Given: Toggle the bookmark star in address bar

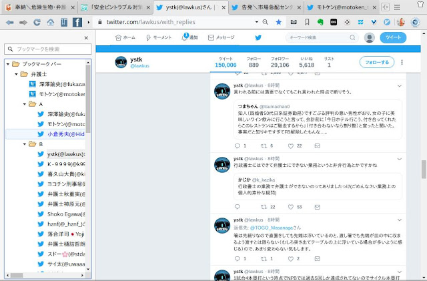Looking at the screenshot, I should 278,22.
